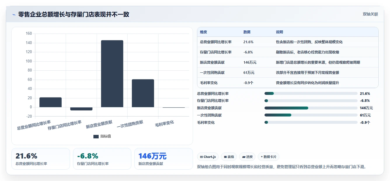Image resolution: width=390 pixels, height=181 pixels.
Task: Click the 维度 table column header
Action: [x=203, y=32]
